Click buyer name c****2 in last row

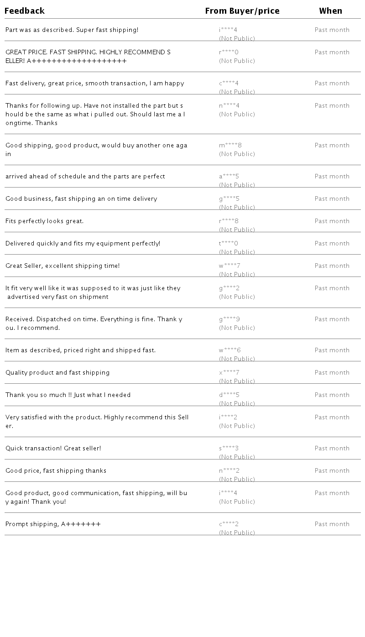(x=229, y=524)
